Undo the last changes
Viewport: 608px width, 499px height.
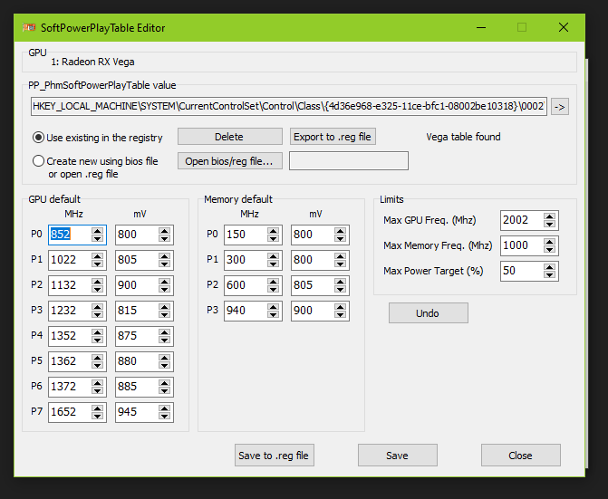(429, 313)
